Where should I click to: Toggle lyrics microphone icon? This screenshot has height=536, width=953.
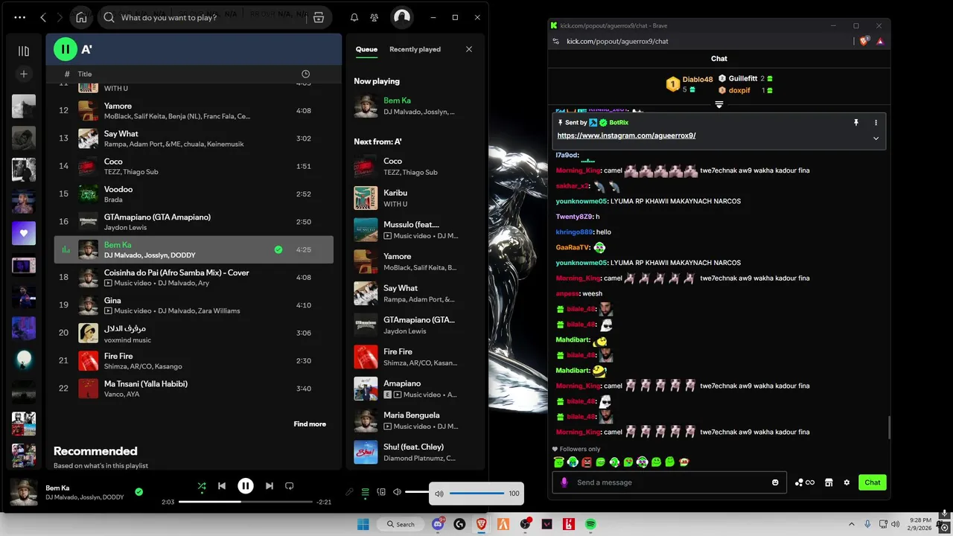point(349,492)
